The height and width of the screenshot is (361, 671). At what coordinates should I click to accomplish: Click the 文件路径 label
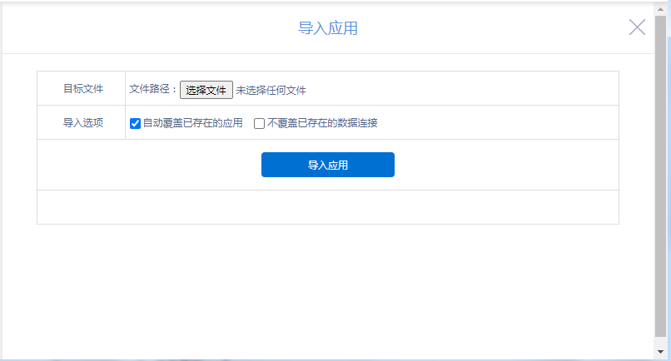click(153, 90)
